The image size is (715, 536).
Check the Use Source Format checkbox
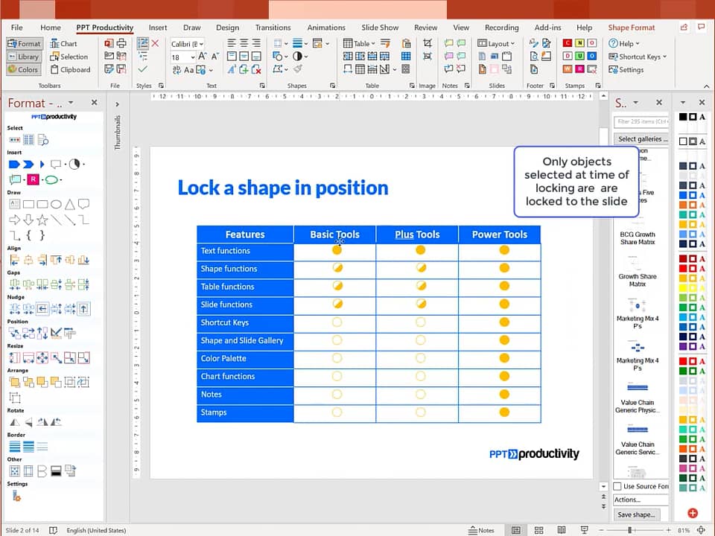point(617,486)
